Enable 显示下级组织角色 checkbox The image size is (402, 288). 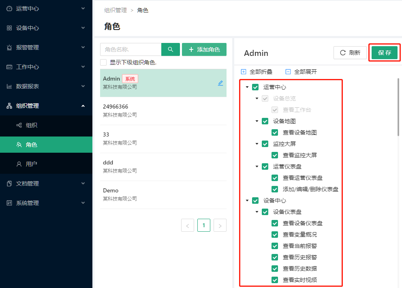click(x=103, y=62)
